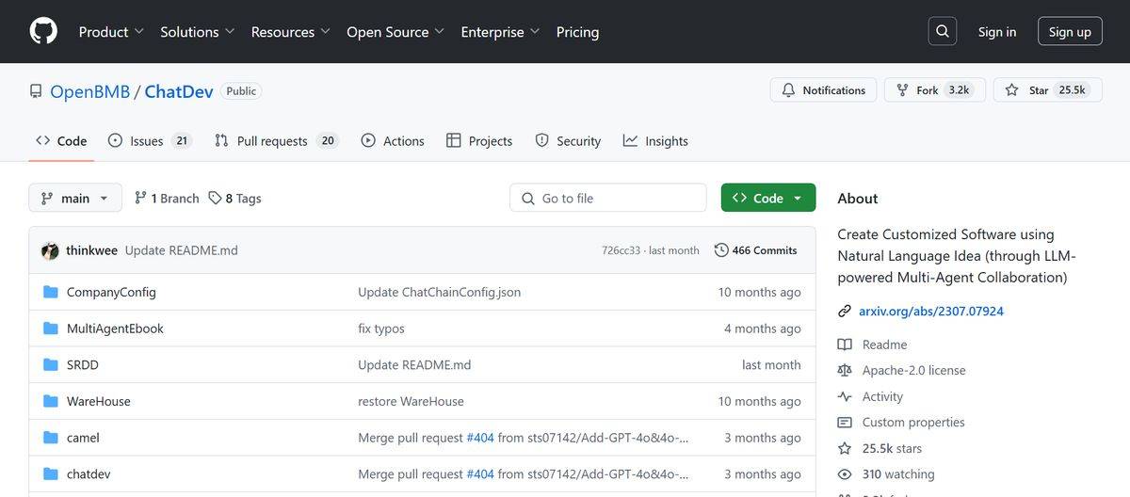
Task: Click the Notifications button
Action: [x=824, y=90]
